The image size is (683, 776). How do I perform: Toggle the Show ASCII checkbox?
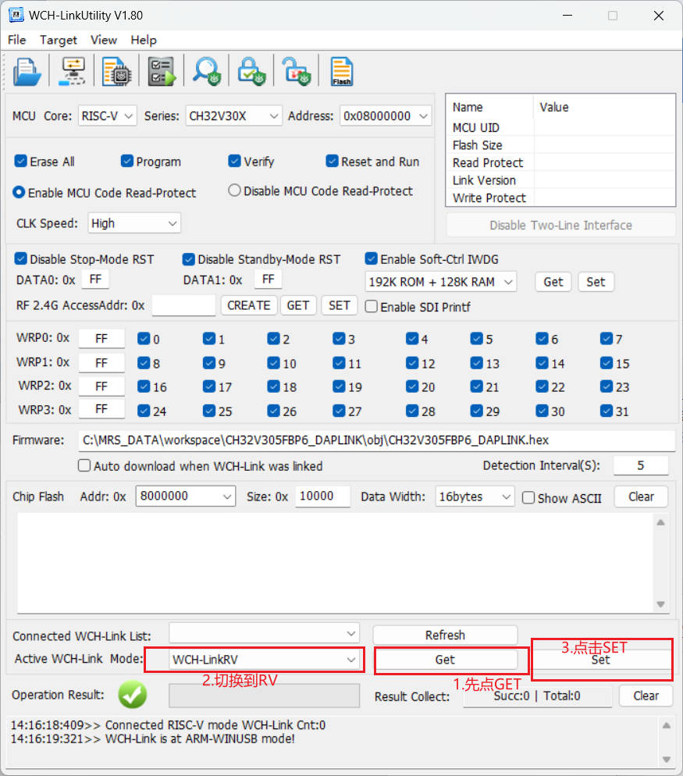tap(528, 497)
